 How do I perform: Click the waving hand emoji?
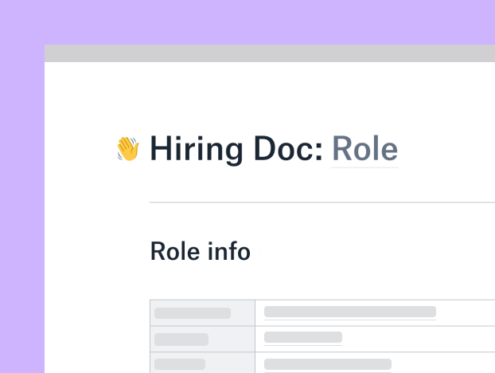tap(127, 149)
